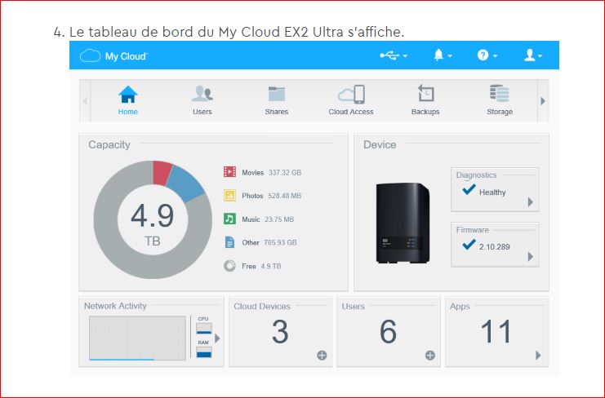This screenshot has height=398, width=605.
Task: Click Music 23.75 MB value
Action: pyautogui.click(x=279, y=219)
